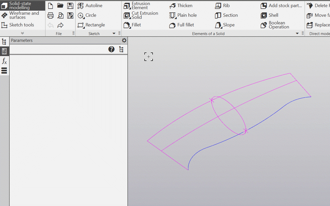Viewport: 330px width, 206px height.
Task: Show the model tree sidebar panel
Action: point(4,42)
